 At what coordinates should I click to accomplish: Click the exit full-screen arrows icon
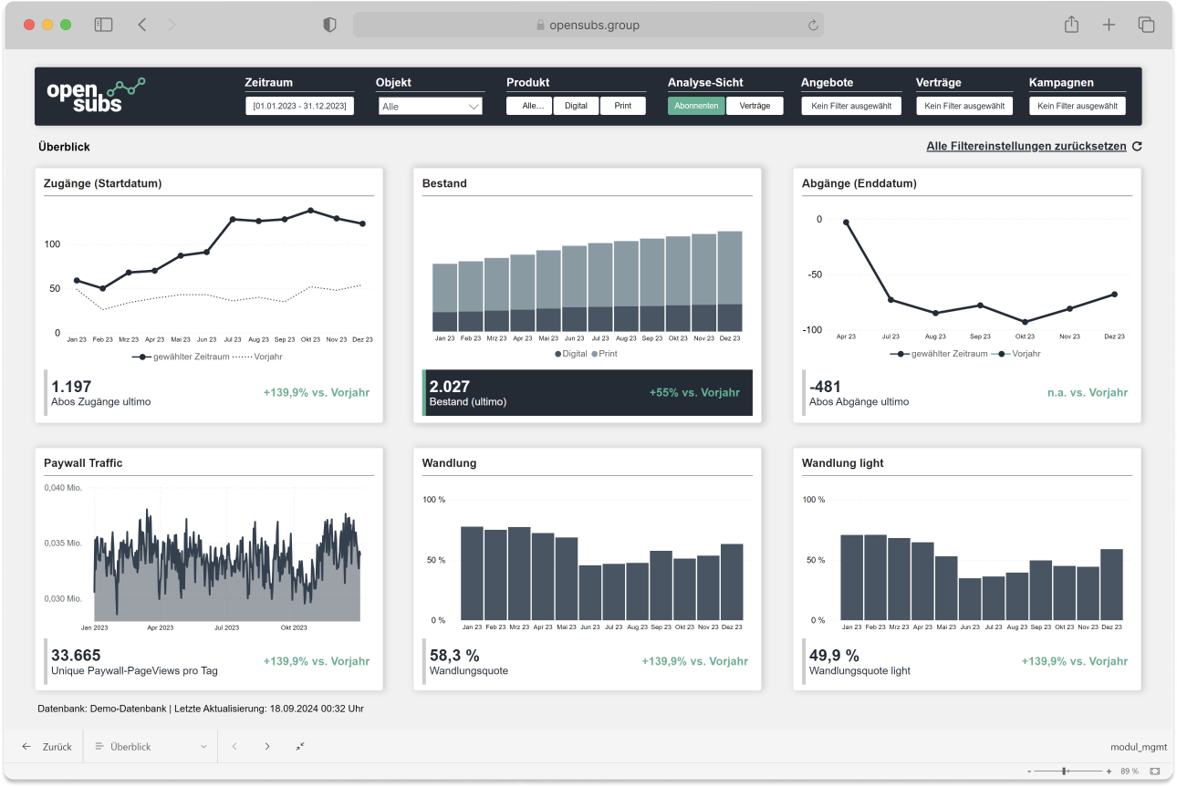pos(300,746)
